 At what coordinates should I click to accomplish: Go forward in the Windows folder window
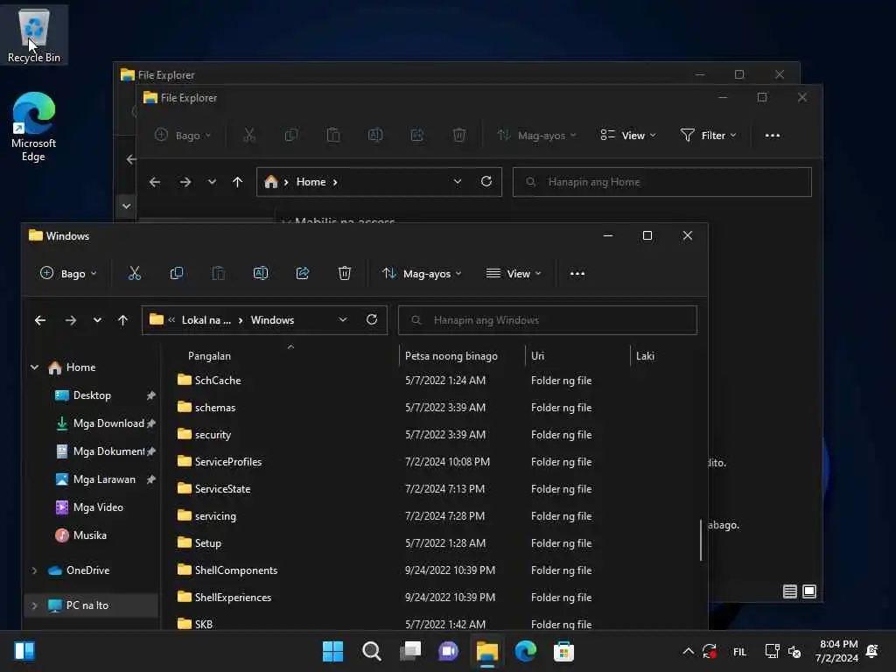pos(70,320)
